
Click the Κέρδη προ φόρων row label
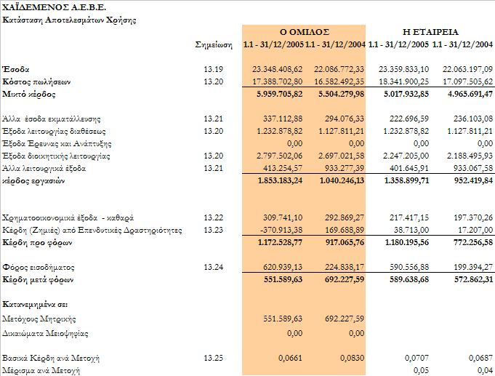pos(37,243)
